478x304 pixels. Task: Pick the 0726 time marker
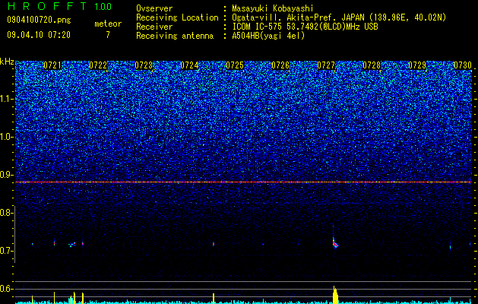(280, 65)
